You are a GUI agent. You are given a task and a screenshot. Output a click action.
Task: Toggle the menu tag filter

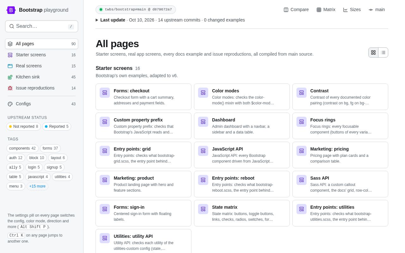click(x=16, y=186)
